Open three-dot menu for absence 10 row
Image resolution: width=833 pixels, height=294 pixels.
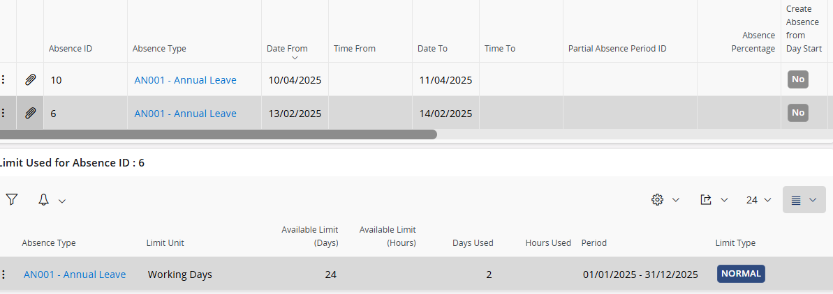(x=3, y=80)
